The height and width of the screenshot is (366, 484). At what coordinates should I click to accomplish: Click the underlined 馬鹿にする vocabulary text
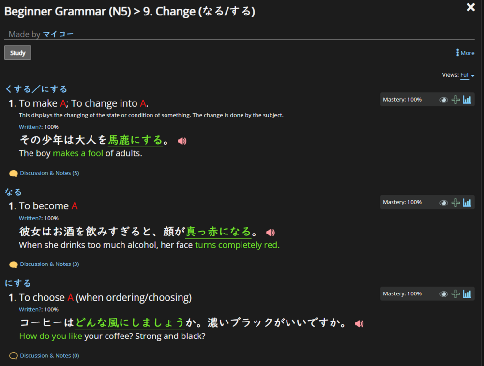pyautogui.click(x=136, y=140)
